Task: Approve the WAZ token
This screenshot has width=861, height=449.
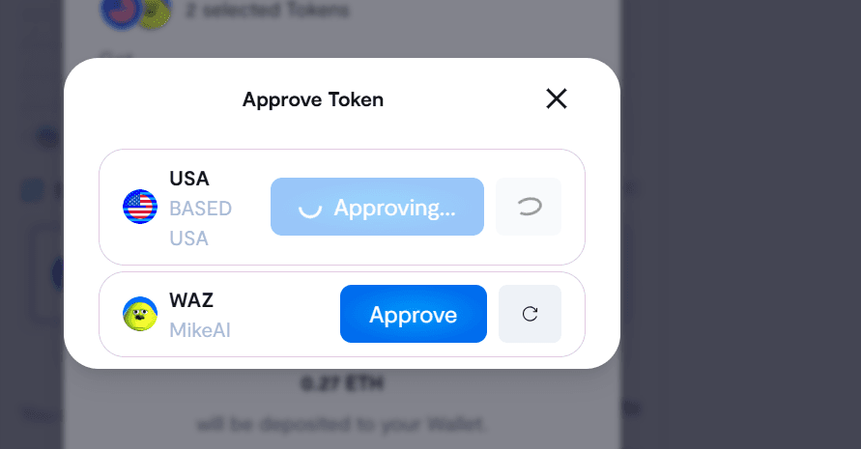Action: (414, 314)
